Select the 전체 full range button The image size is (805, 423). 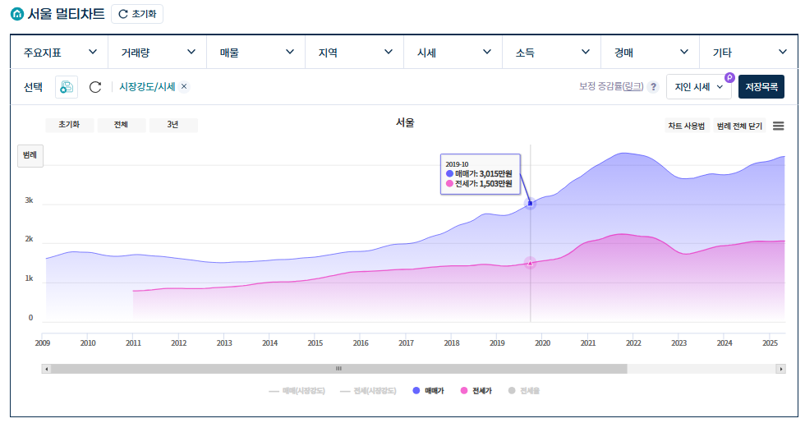[x=122, y=125]
